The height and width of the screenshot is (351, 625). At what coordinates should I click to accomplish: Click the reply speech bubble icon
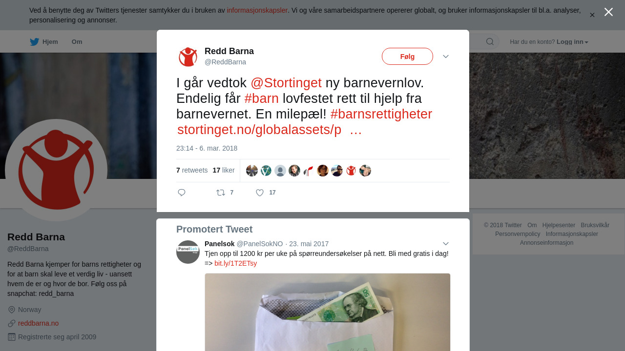[x=182, y=193]
